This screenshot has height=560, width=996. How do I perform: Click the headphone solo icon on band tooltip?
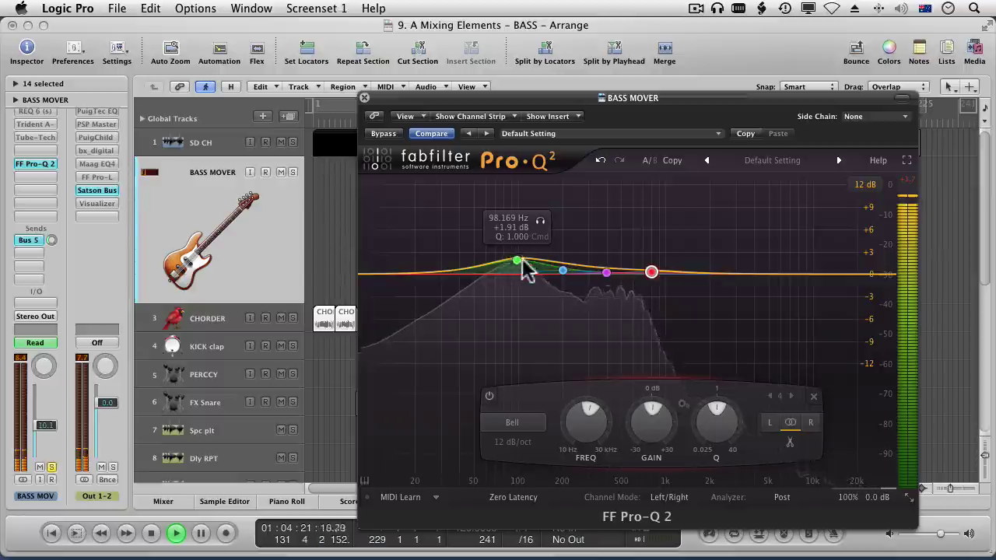[540, 221]
